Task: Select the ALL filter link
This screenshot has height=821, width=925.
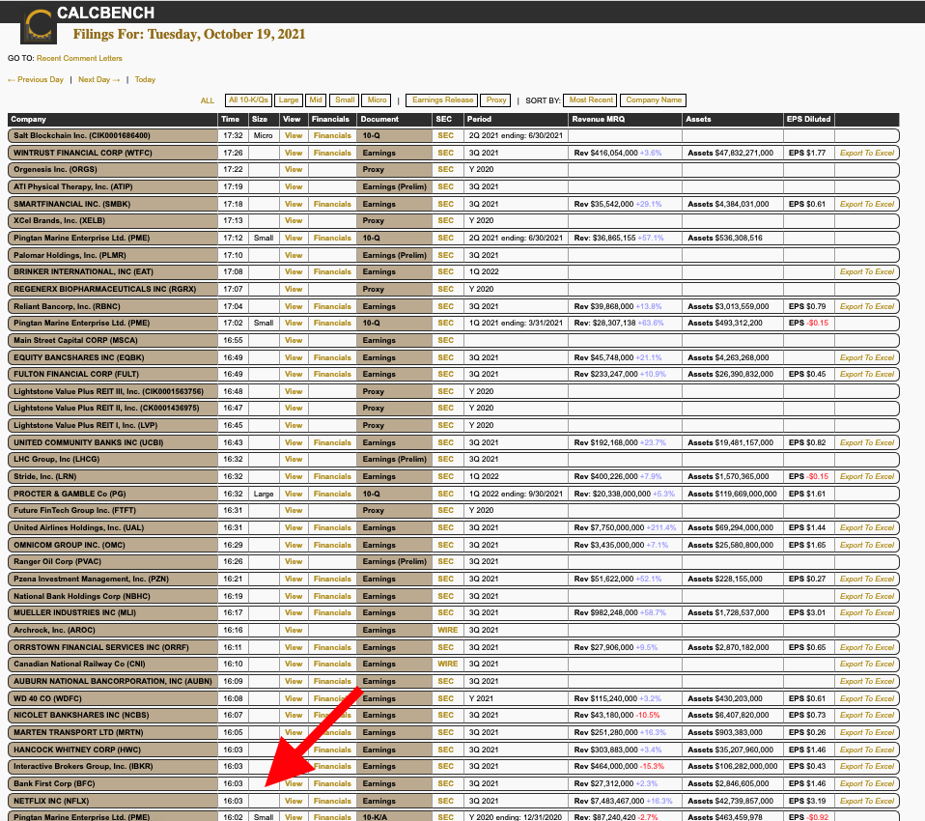Action: coord(208,100)
